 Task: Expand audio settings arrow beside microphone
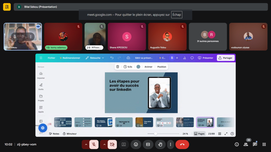coord(86,144)
